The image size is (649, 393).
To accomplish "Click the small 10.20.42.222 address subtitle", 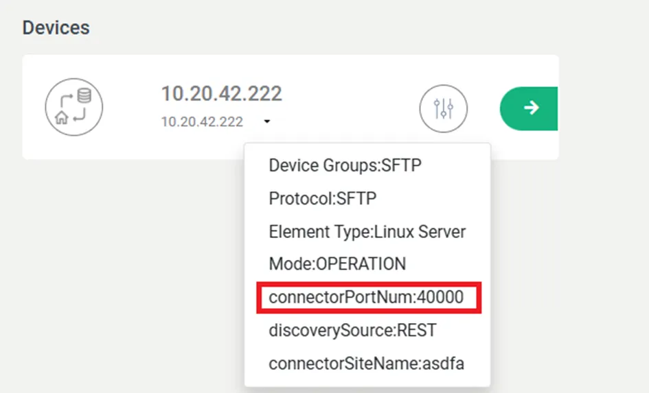I will coord(202,122).
